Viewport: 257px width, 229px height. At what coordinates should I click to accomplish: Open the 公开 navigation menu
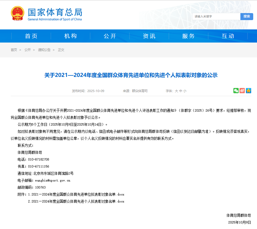(x=110, y=36)
